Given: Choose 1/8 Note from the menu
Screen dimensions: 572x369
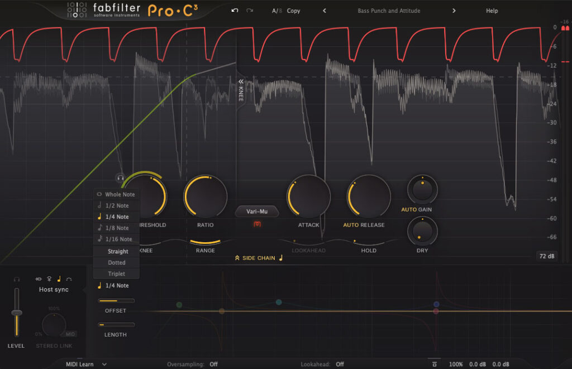Looking at the screenshot, I should [116, 228].
